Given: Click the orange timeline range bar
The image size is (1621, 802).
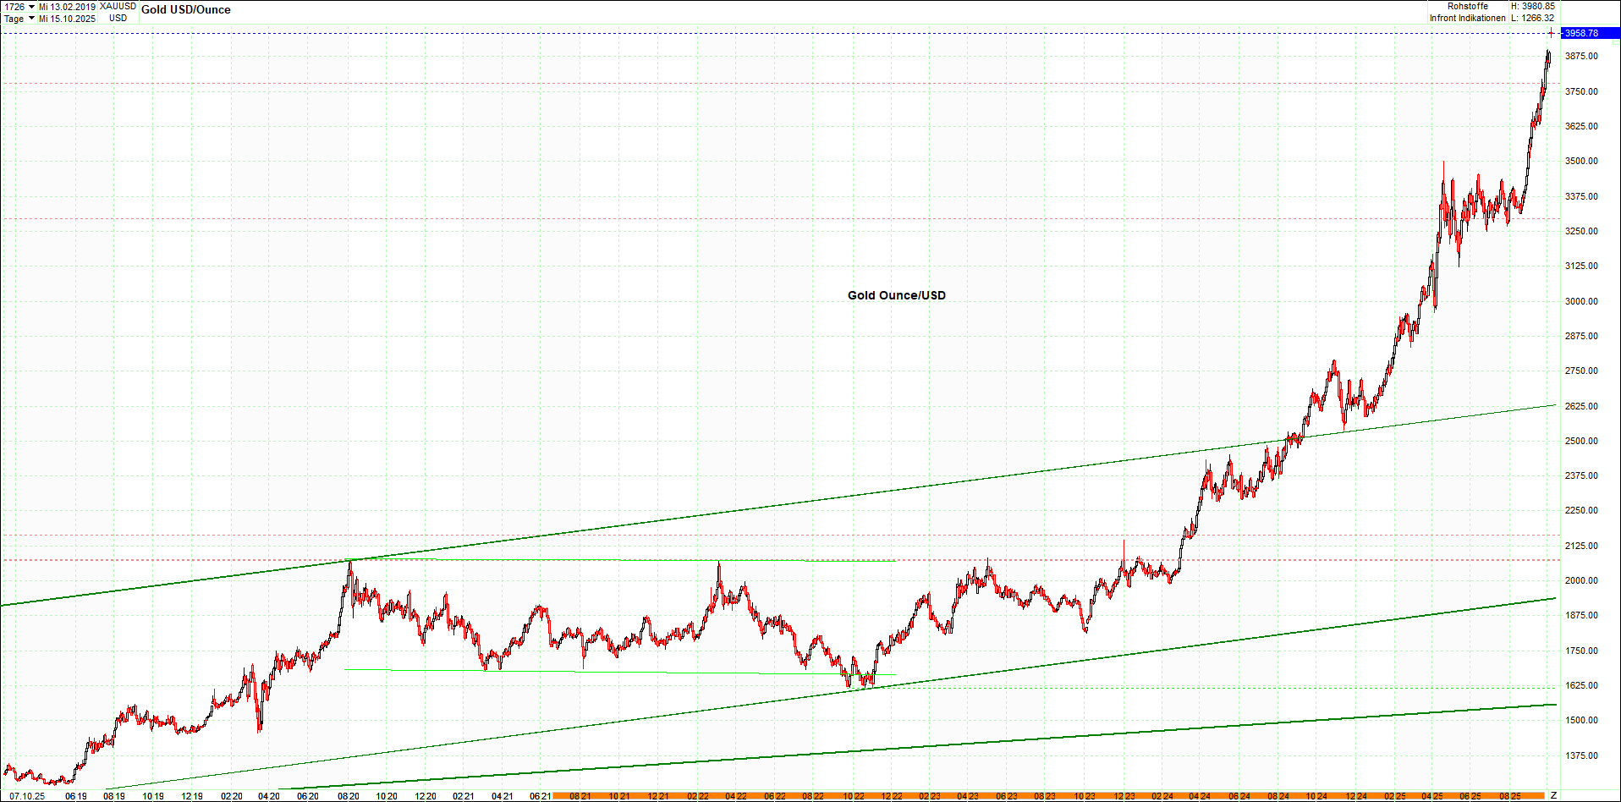Looking at the screenshot, I should click(x=1049, y=796).
